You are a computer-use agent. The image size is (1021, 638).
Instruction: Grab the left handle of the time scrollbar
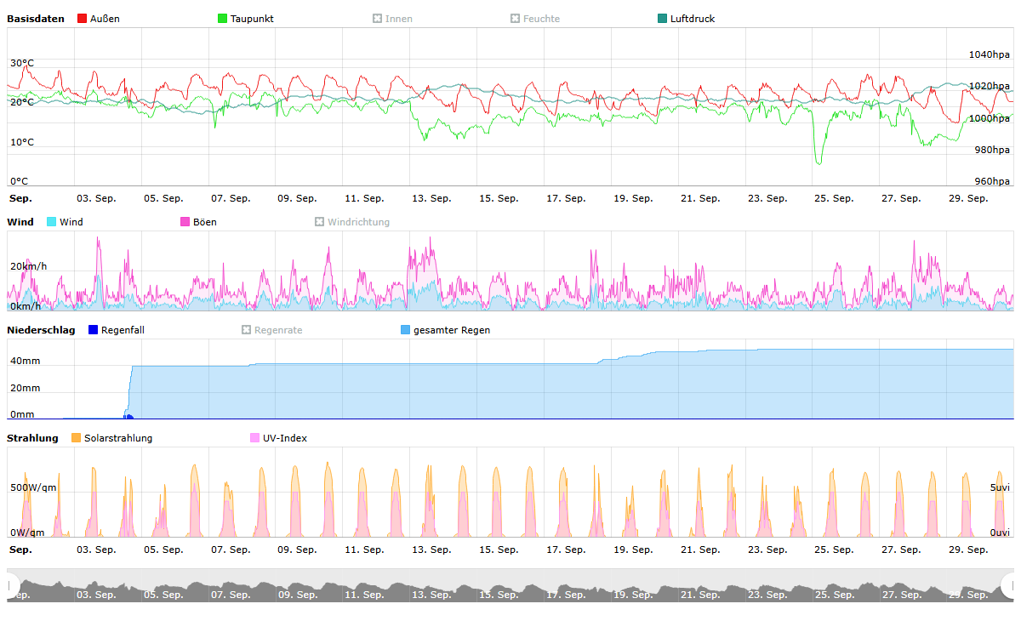12,585
